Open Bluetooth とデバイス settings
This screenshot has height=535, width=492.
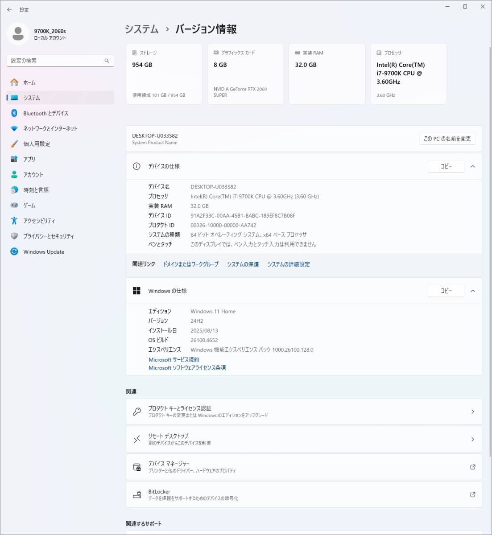tap(45, 113)
